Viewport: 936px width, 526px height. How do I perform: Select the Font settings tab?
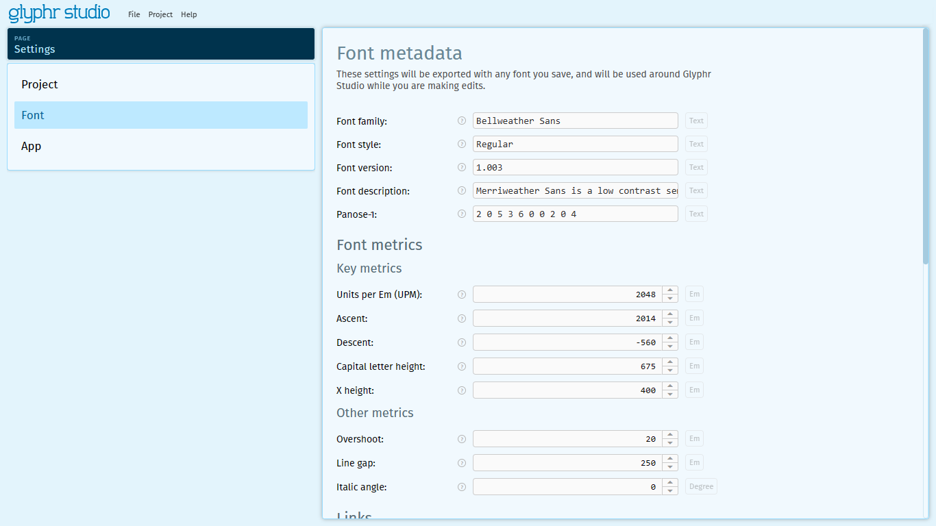[x=161, y=115]
